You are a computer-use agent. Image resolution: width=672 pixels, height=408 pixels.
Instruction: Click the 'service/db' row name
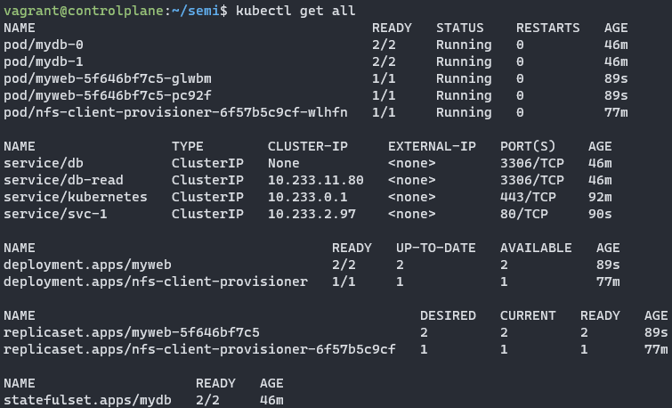(x=44, y=163)
